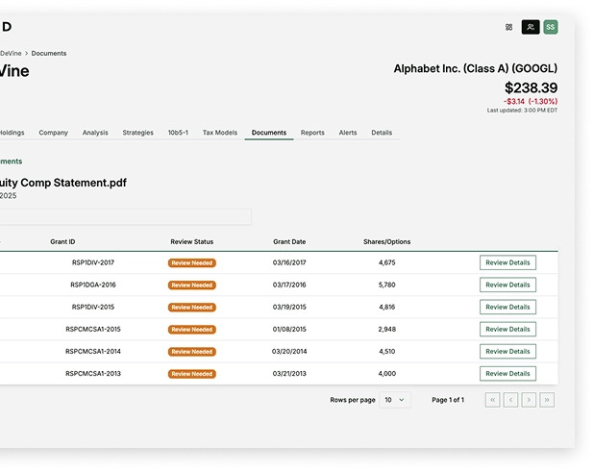Click grant date 03/17/2016

point(289,285)
